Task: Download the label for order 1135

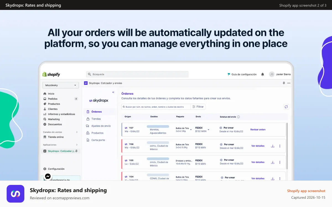Action: [x=273, y=162]
